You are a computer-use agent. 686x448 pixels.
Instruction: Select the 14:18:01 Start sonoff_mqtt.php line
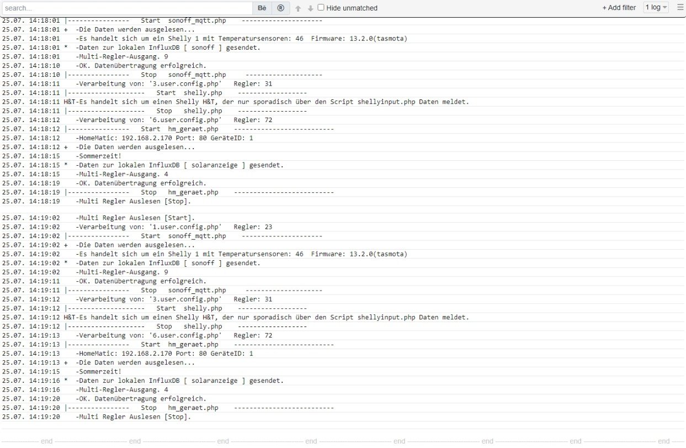(193, 20)
